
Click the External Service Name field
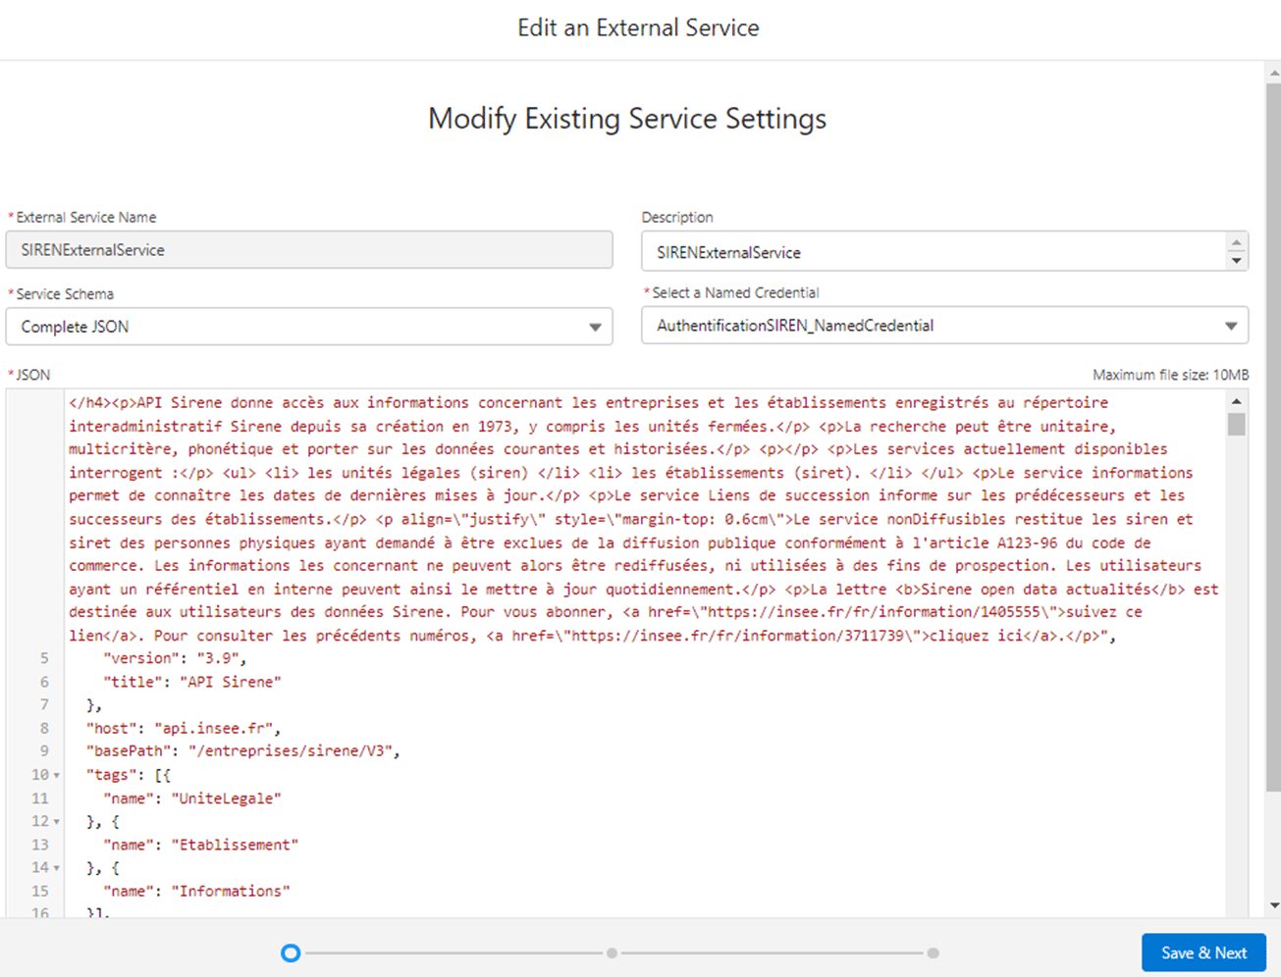(309, 250)
